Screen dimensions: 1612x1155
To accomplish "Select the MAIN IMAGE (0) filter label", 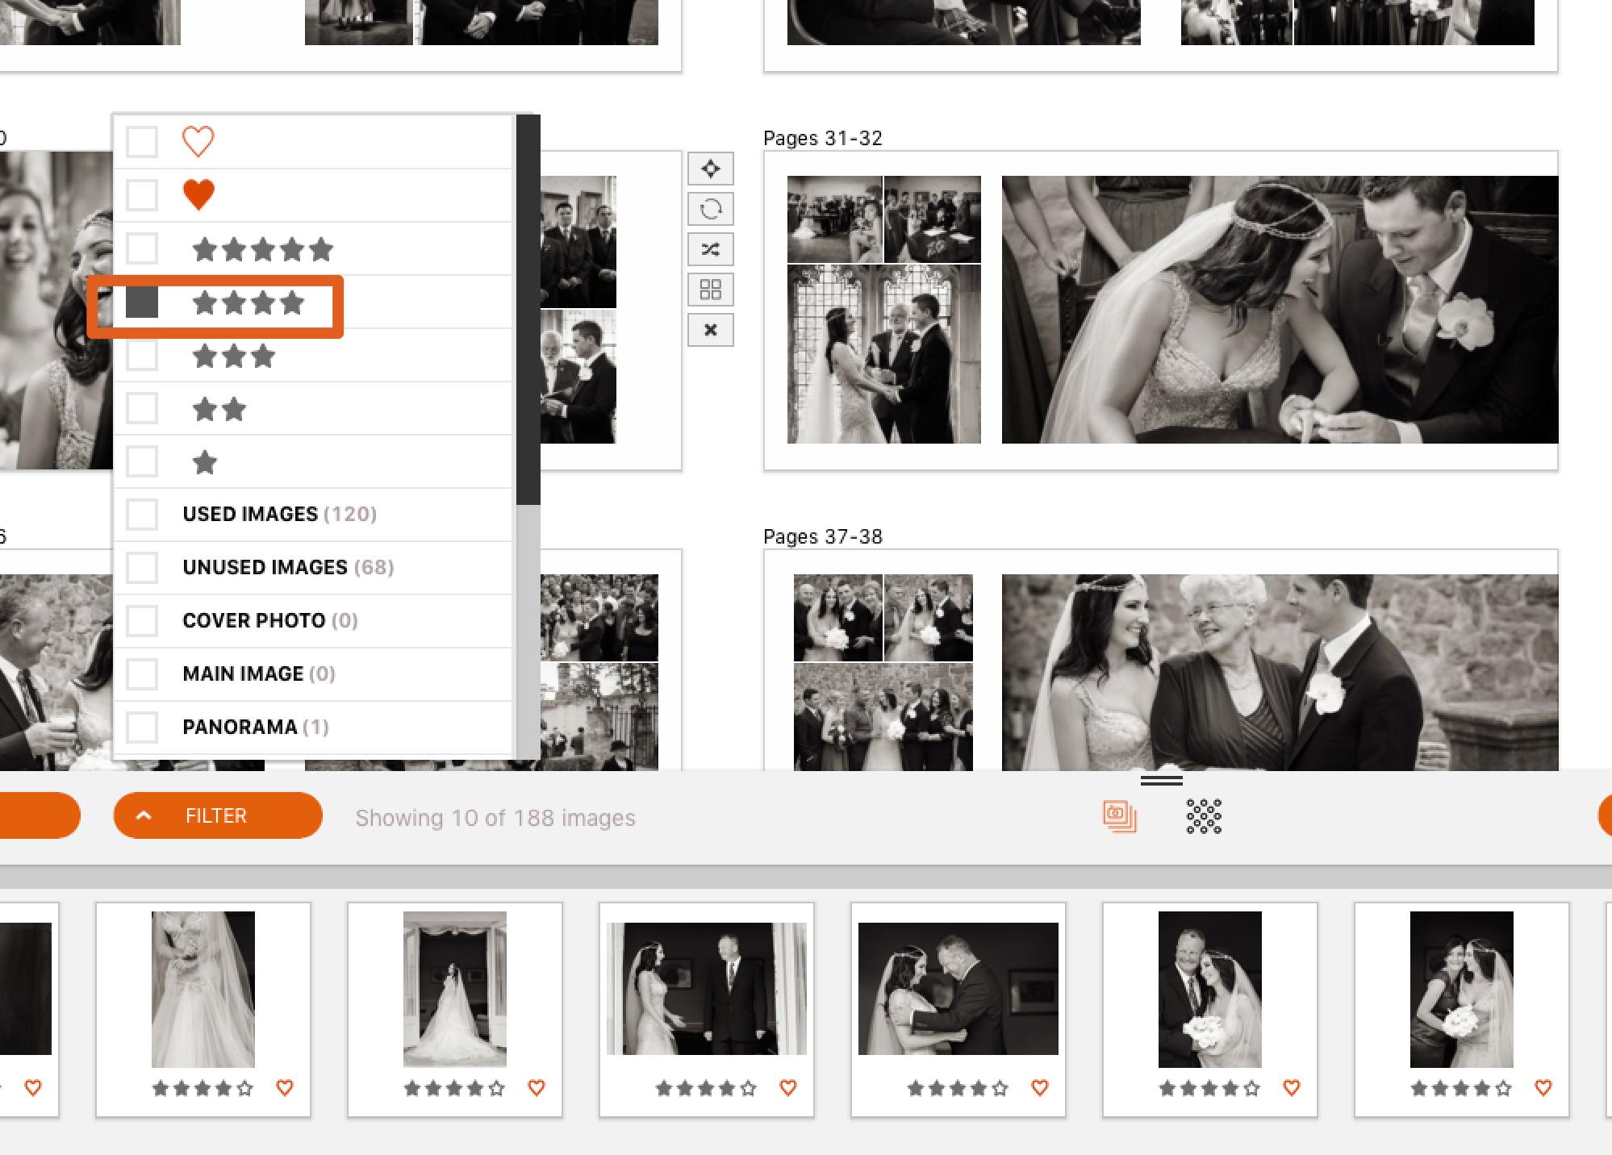I will coord(258,673).
